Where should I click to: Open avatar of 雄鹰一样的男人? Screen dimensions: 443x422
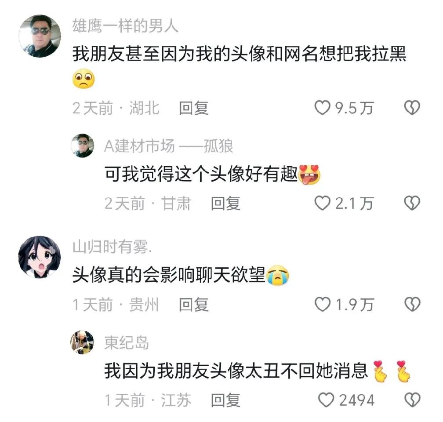click(x=40, y=36)
